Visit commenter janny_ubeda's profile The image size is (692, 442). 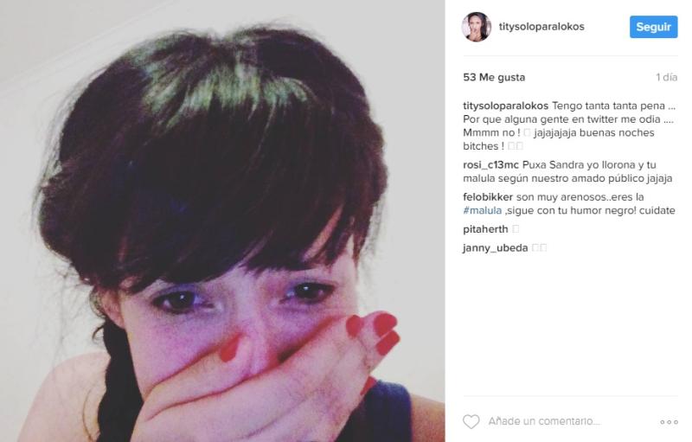[x=495, y=248]
